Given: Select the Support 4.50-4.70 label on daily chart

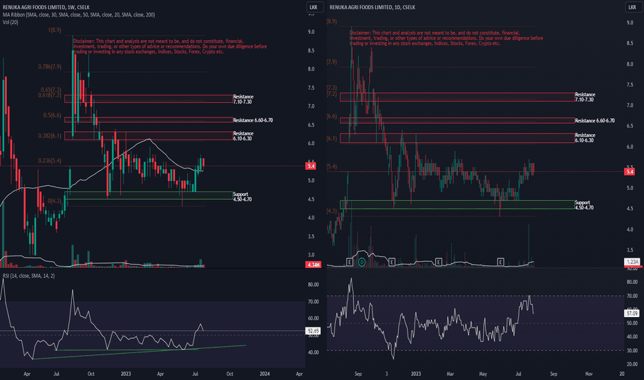Looking at the screenshot, I should tap(584, 205).
